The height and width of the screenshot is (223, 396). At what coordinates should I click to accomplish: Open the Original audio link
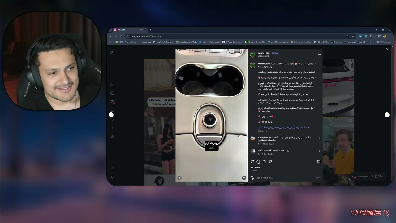(x=263, y=56)
